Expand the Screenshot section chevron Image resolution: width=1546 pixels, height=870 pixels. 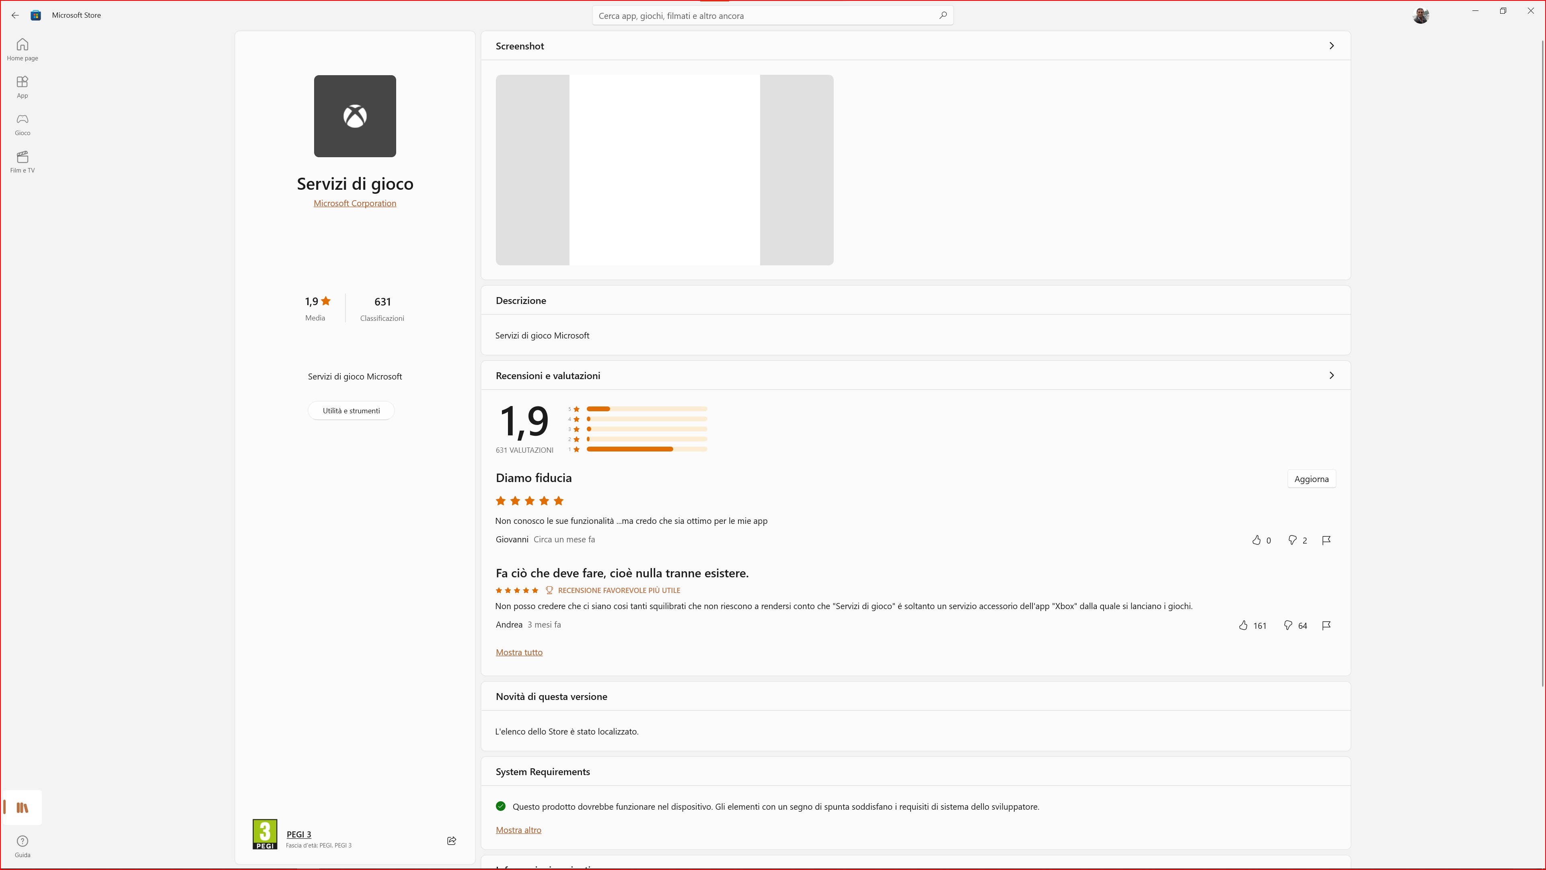pos(1331,45)
